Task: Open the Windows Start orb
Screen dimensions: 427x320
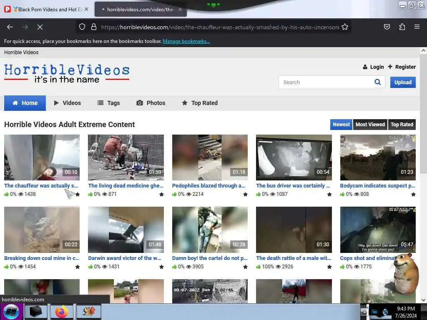Action: click(x=11, y=312)
